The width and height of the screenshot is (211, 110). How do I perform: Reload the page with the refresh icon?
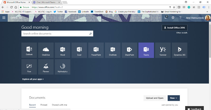pos(11,7)
